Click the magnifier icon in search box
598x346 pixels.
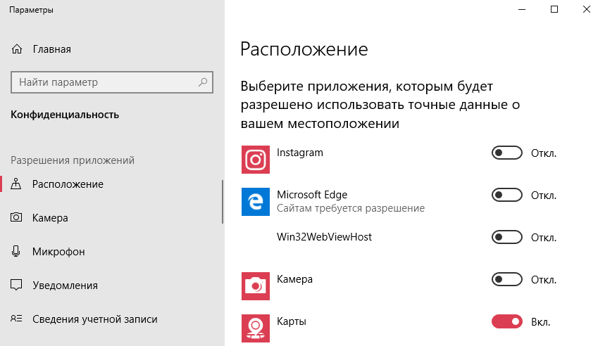click(203, 82)
